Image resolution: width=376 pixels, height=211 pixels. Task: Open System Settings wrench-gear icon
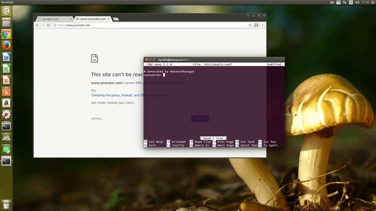6,115
